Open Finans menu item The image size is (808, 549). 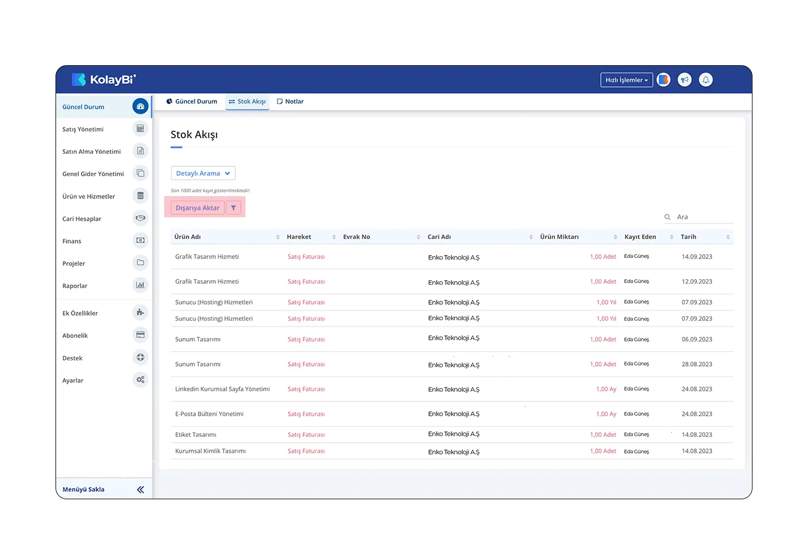click(x=72, y=241)
